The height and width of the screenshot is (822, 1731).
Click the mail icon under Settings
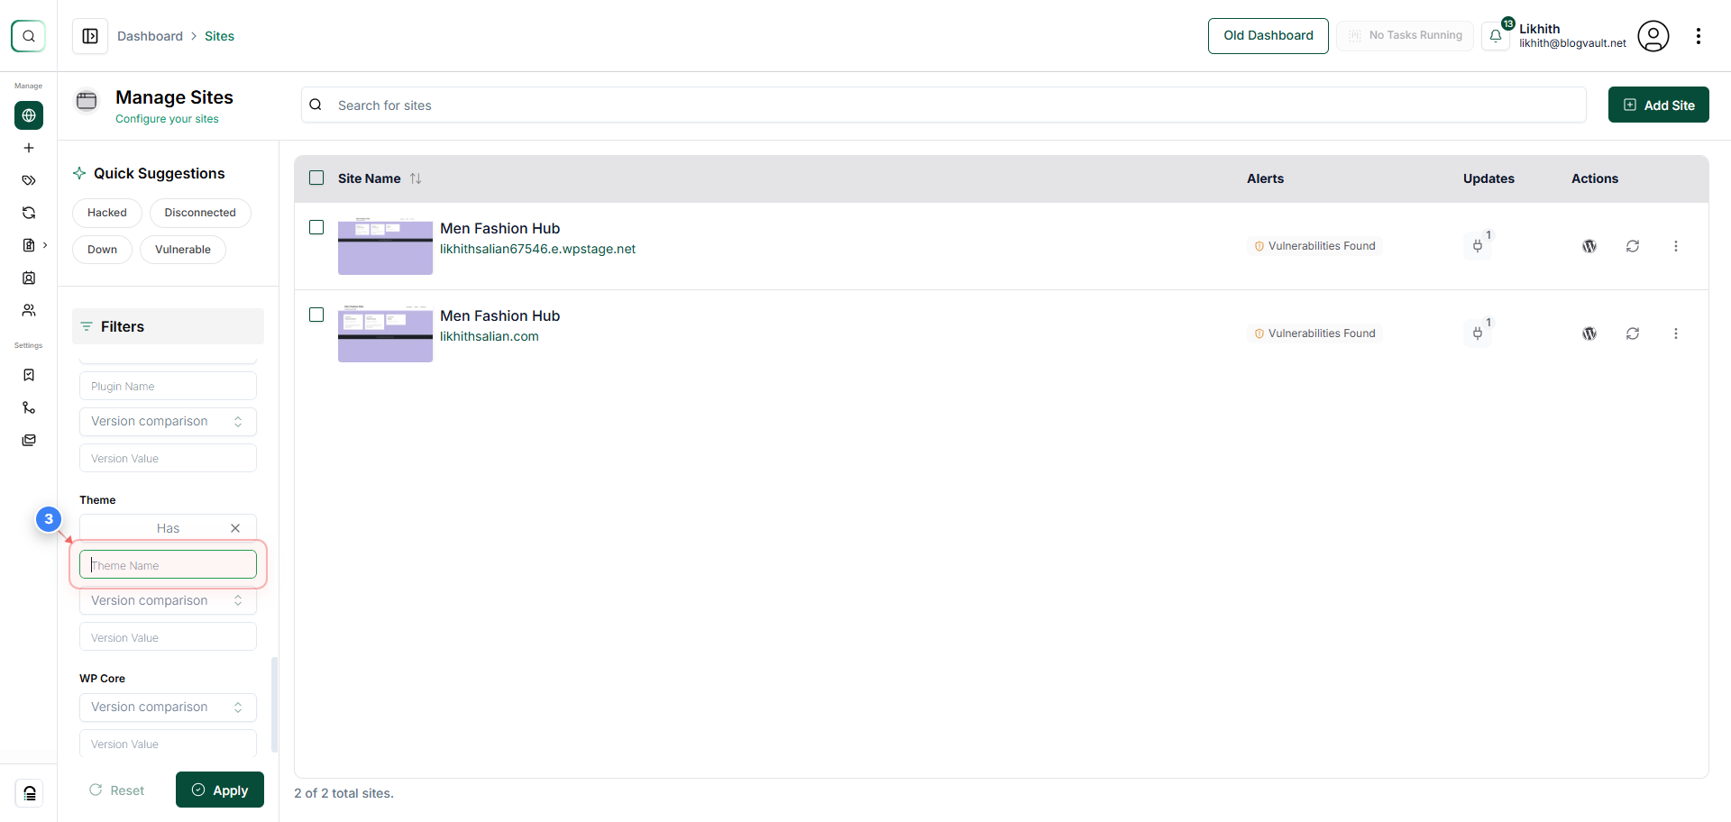click(29, 440)
